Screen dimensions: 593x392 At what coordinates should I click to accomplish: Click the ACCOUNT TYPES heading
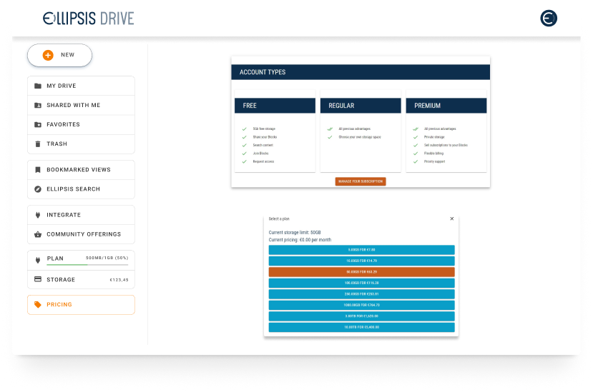pos(263,72)
